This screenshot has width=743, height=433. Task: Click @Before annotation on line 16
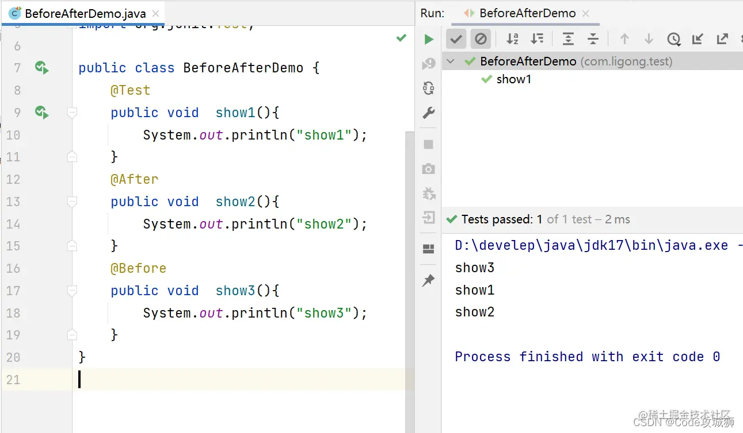tap(139, 268)
